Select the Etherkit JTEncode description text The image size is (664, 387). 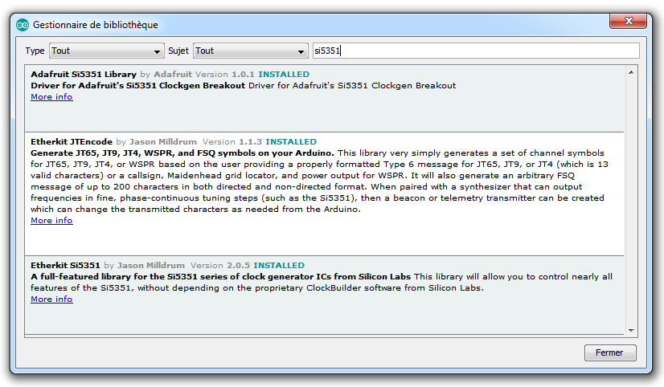(322, 181)
